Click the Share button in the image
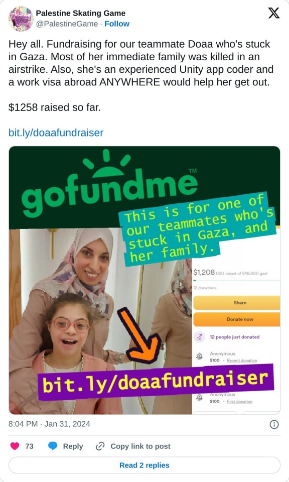This screenshot has width=289, height=482. [x=236, y=303]
